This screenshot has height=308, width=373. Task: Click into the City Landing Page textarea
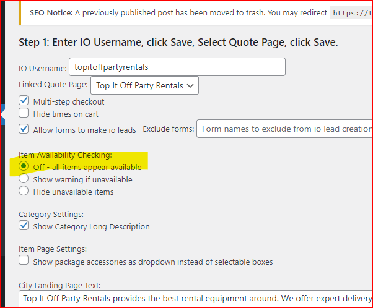click(x=195, y=298)
